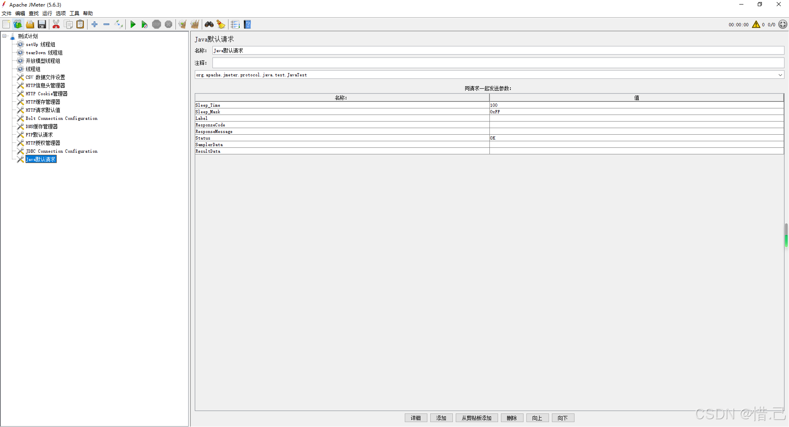Select the HTTP Cookie管理器 node
Screen dimensions: 789x427
pyautogui.click(x=46, y=94)
